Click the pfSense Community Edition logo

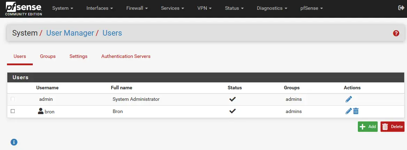(x=24, y=8)
